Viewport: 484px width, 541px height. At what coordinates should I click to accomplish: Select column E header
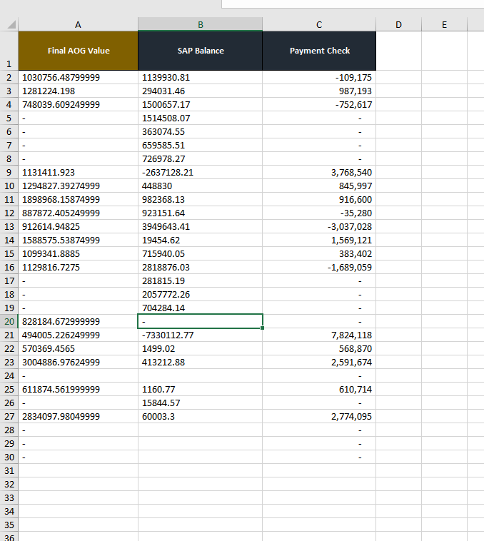coord(444,24)
